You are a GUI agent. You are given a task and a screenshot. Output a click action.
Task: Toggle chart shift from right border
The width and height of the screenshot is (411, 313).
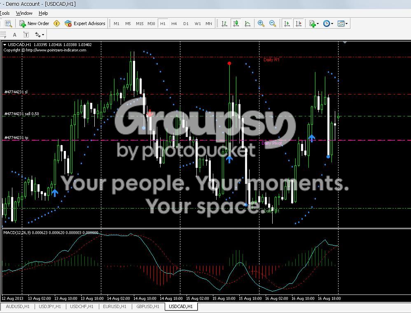point(299,23)
